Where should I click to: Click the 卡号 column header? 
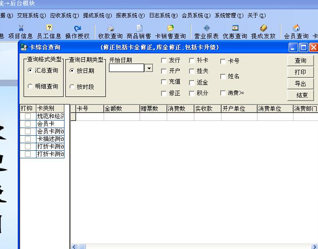click(90, 108)
